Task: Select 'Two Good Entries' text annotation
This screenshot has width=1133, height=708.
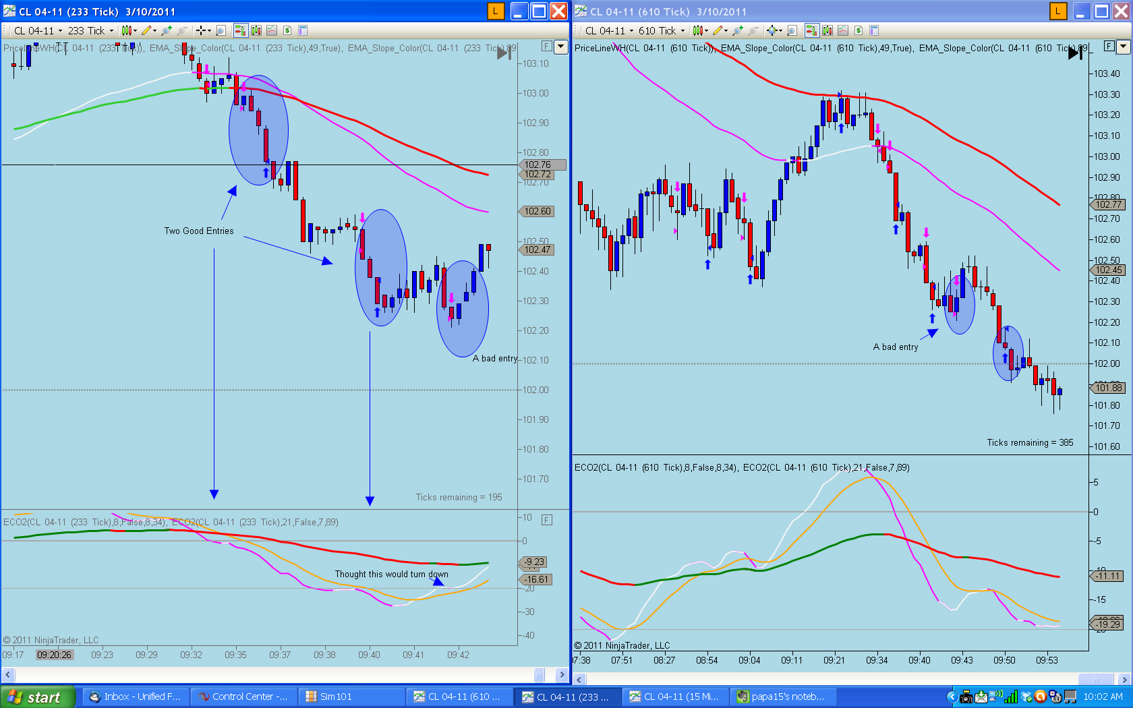Action: (199, 231)
